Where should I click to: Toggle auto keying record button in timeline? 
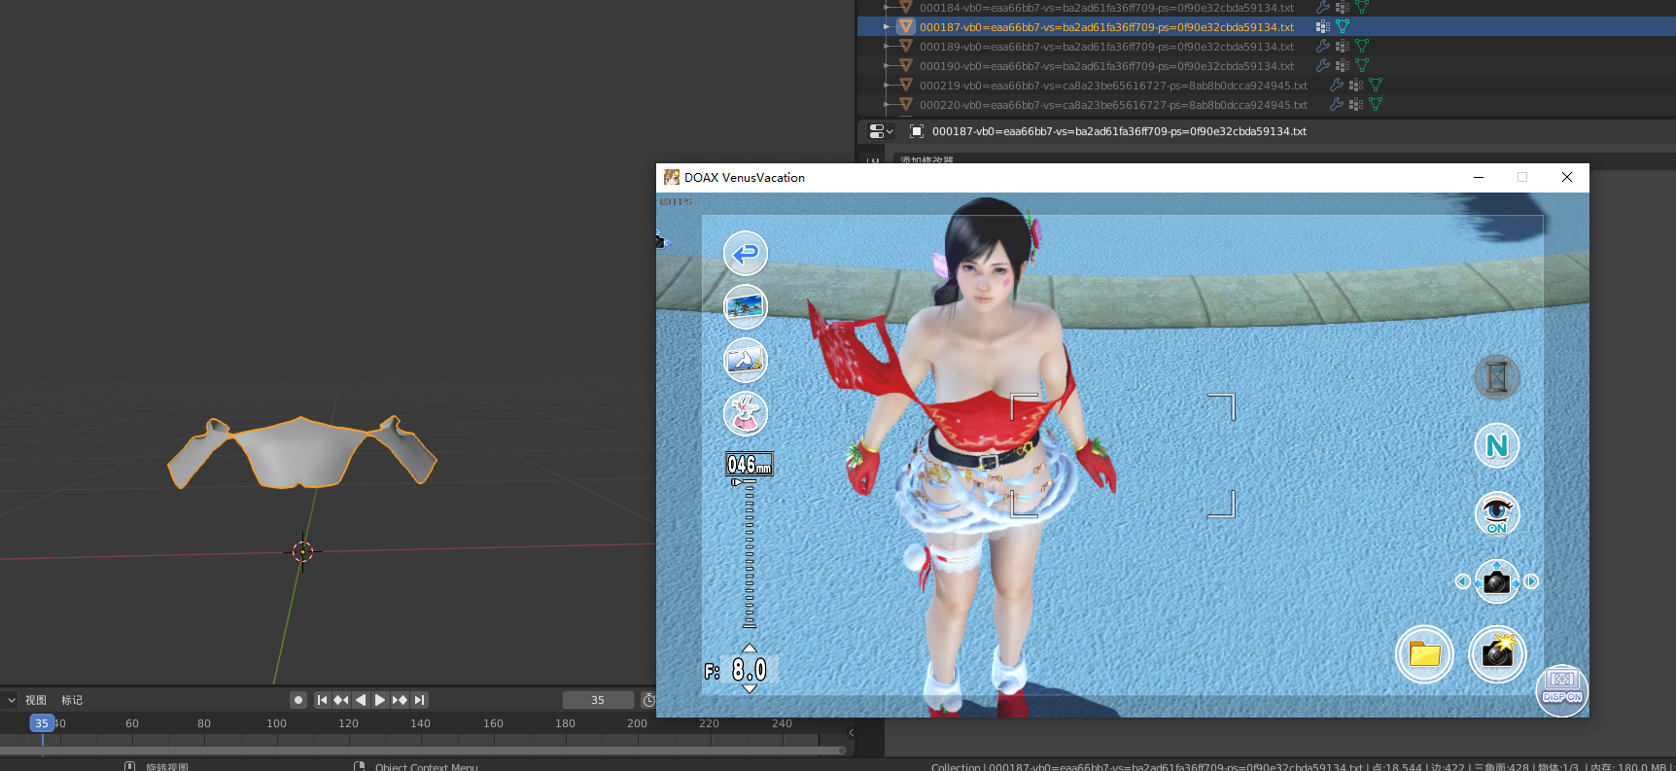(298, 700)
